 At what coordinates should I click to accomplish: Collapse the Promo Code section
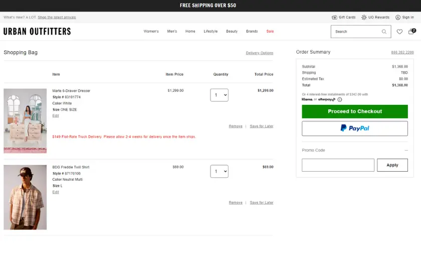point(406,151)
